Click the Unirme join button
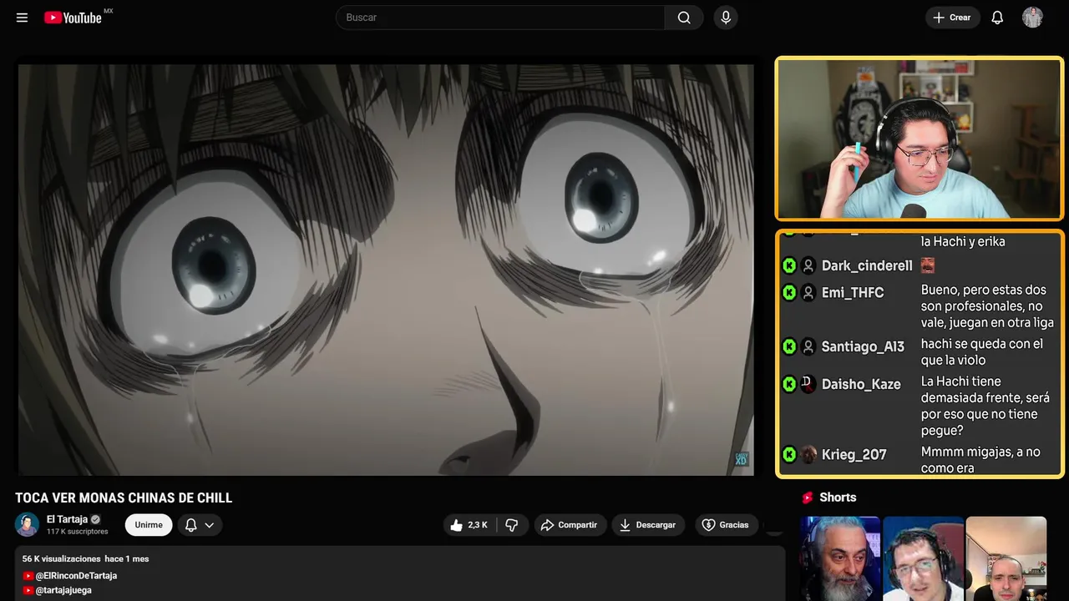The height and width of the screenshot is (601, 1069). point(149,525)
